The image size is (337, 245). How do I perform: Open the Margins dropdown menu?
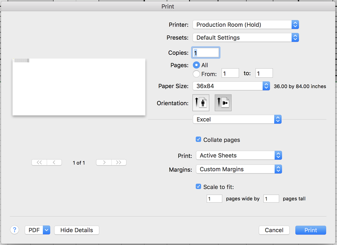click(239, 169)
